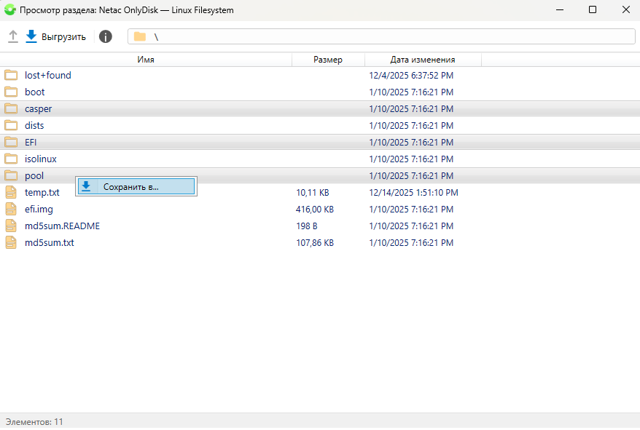The height and width of the screenshot is (430, 640).
Task: Click the folder icon in path bar
Action: click(x=140, y=36)
